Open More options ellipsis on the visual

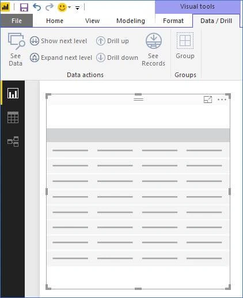coord(222,100)
